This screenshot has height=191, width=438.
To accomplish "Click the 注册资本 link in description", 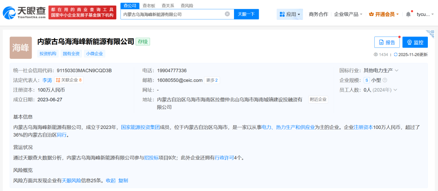I will pyautogui.click(x=363, y=127).
